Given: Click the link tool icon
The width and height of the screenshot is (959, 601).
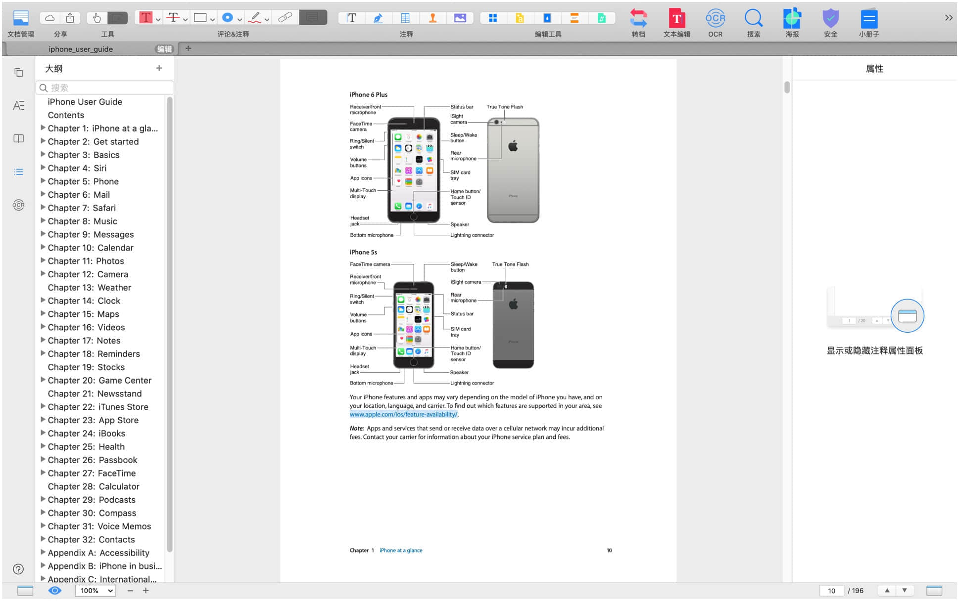Looking at the screenshot, I should click(285, 18).
